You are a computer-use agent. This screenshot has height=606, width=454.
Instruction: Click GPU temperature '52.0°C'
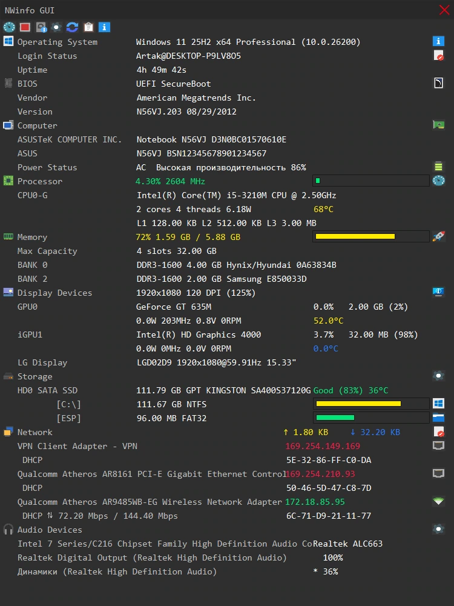pos(329,321)
